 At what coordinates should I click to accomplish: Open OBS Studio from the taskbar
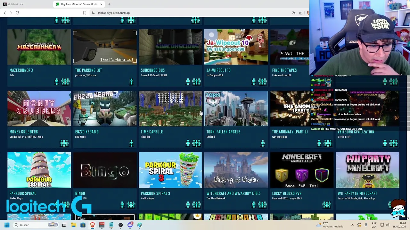pos(120,225)
